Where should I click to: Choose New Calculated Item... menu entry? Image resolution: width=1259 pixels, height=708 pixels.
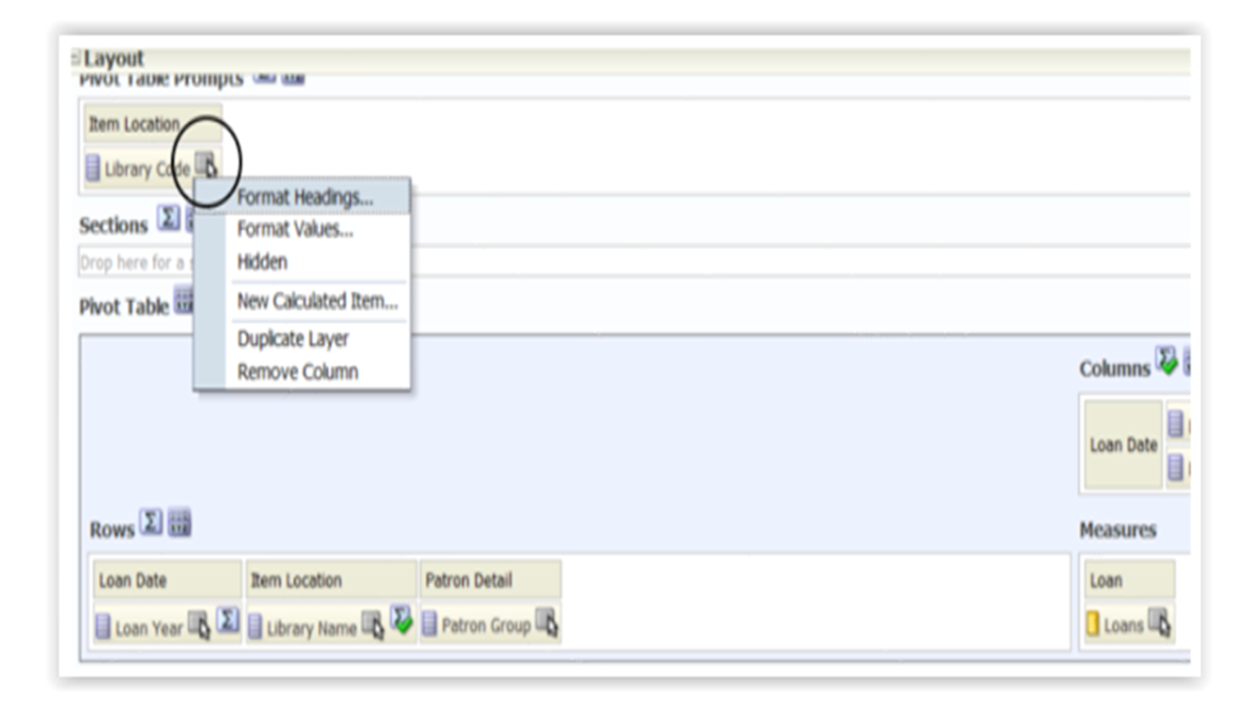click(318, 302)
